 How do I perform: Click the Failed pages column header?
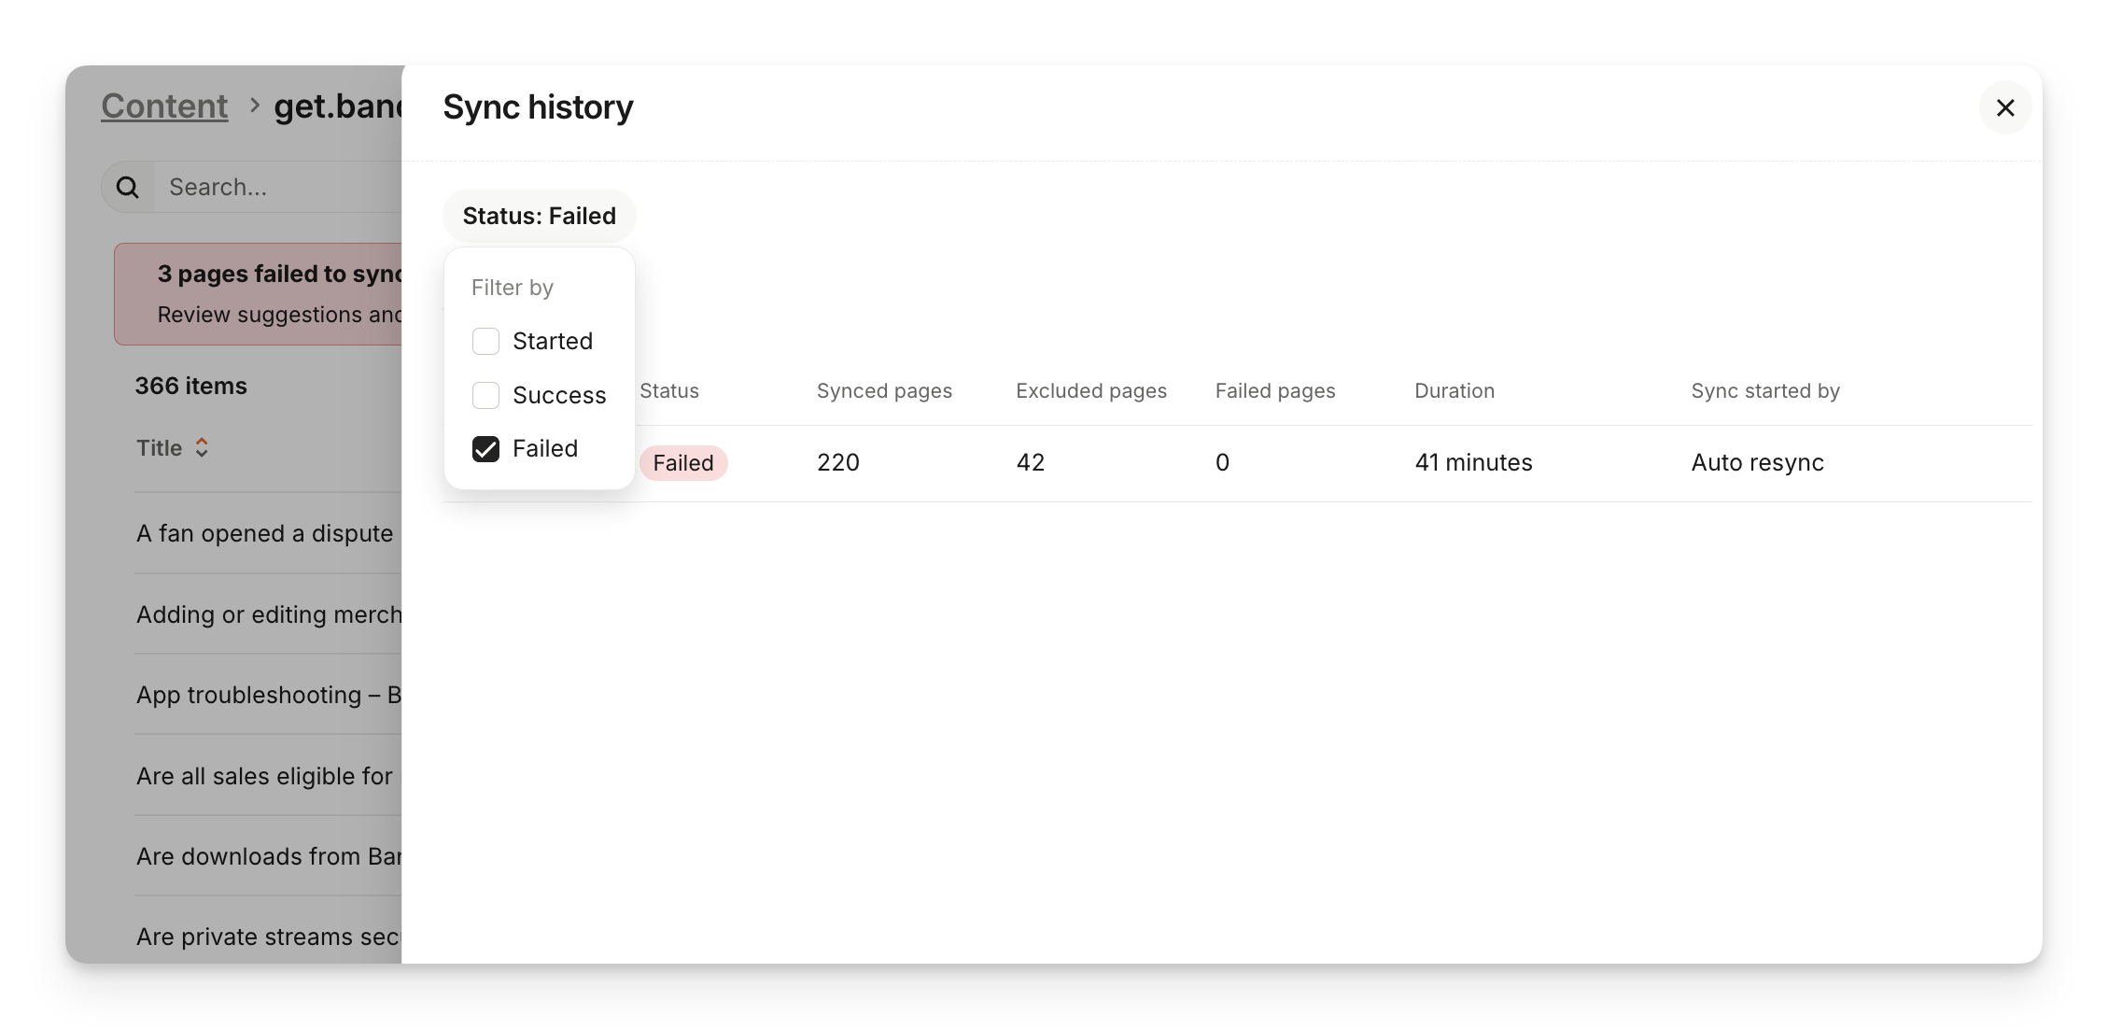[x=1274, y=391]
